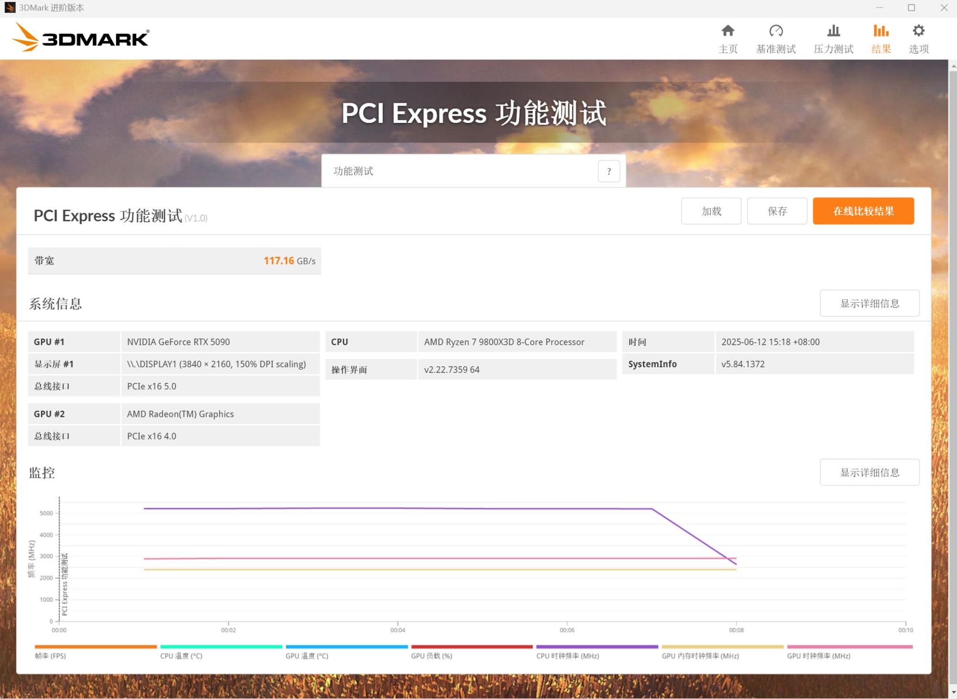Click the 3DMark title bar app icon
The height and width of the screenshot is (699, 957).
(10, 8)
